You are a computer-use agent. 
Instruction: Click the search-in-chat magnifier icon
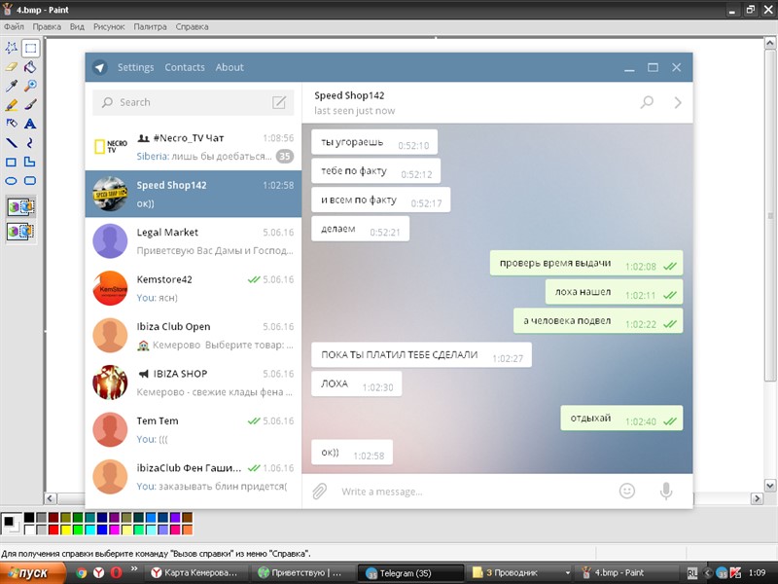647,102
